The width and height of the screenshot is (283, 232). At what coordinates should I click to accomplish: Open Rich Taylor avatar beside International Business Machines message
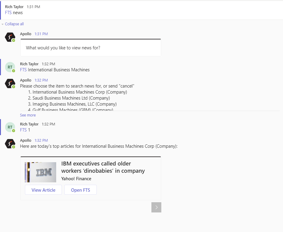[x=10, y=67]
